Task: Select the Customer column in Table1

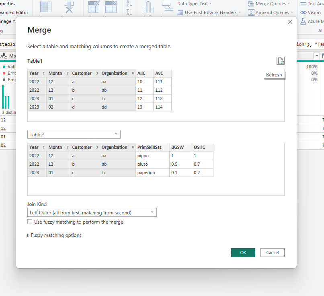Action: click(85, 73)
